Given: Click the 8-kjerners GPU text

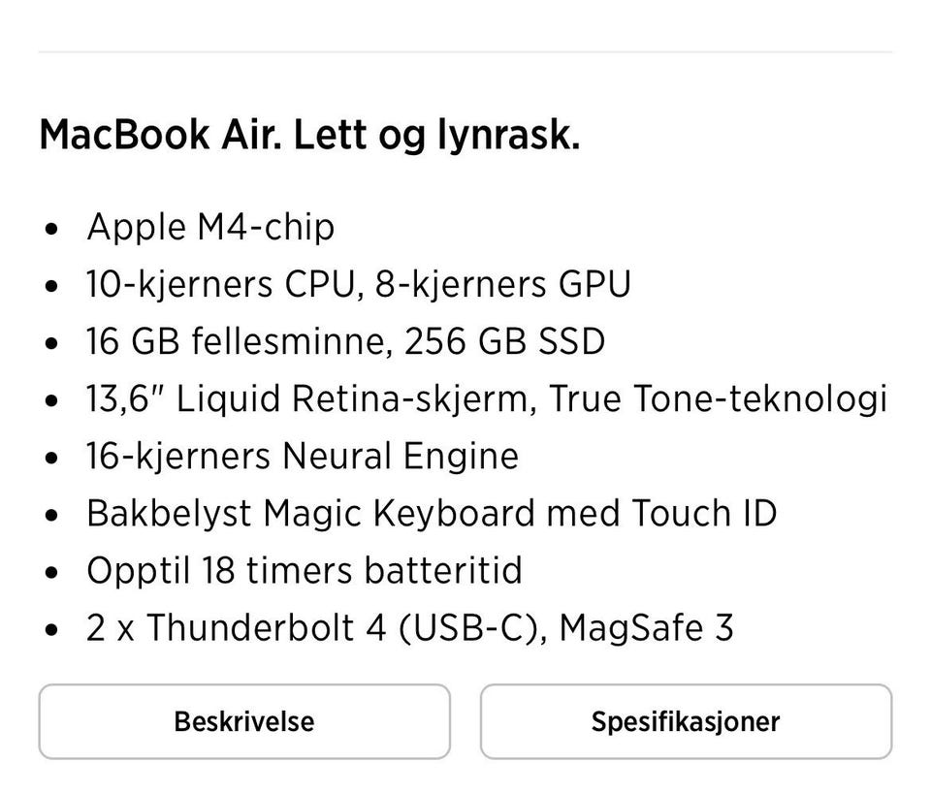Looking at the screenshot, I should click(502, 284).
